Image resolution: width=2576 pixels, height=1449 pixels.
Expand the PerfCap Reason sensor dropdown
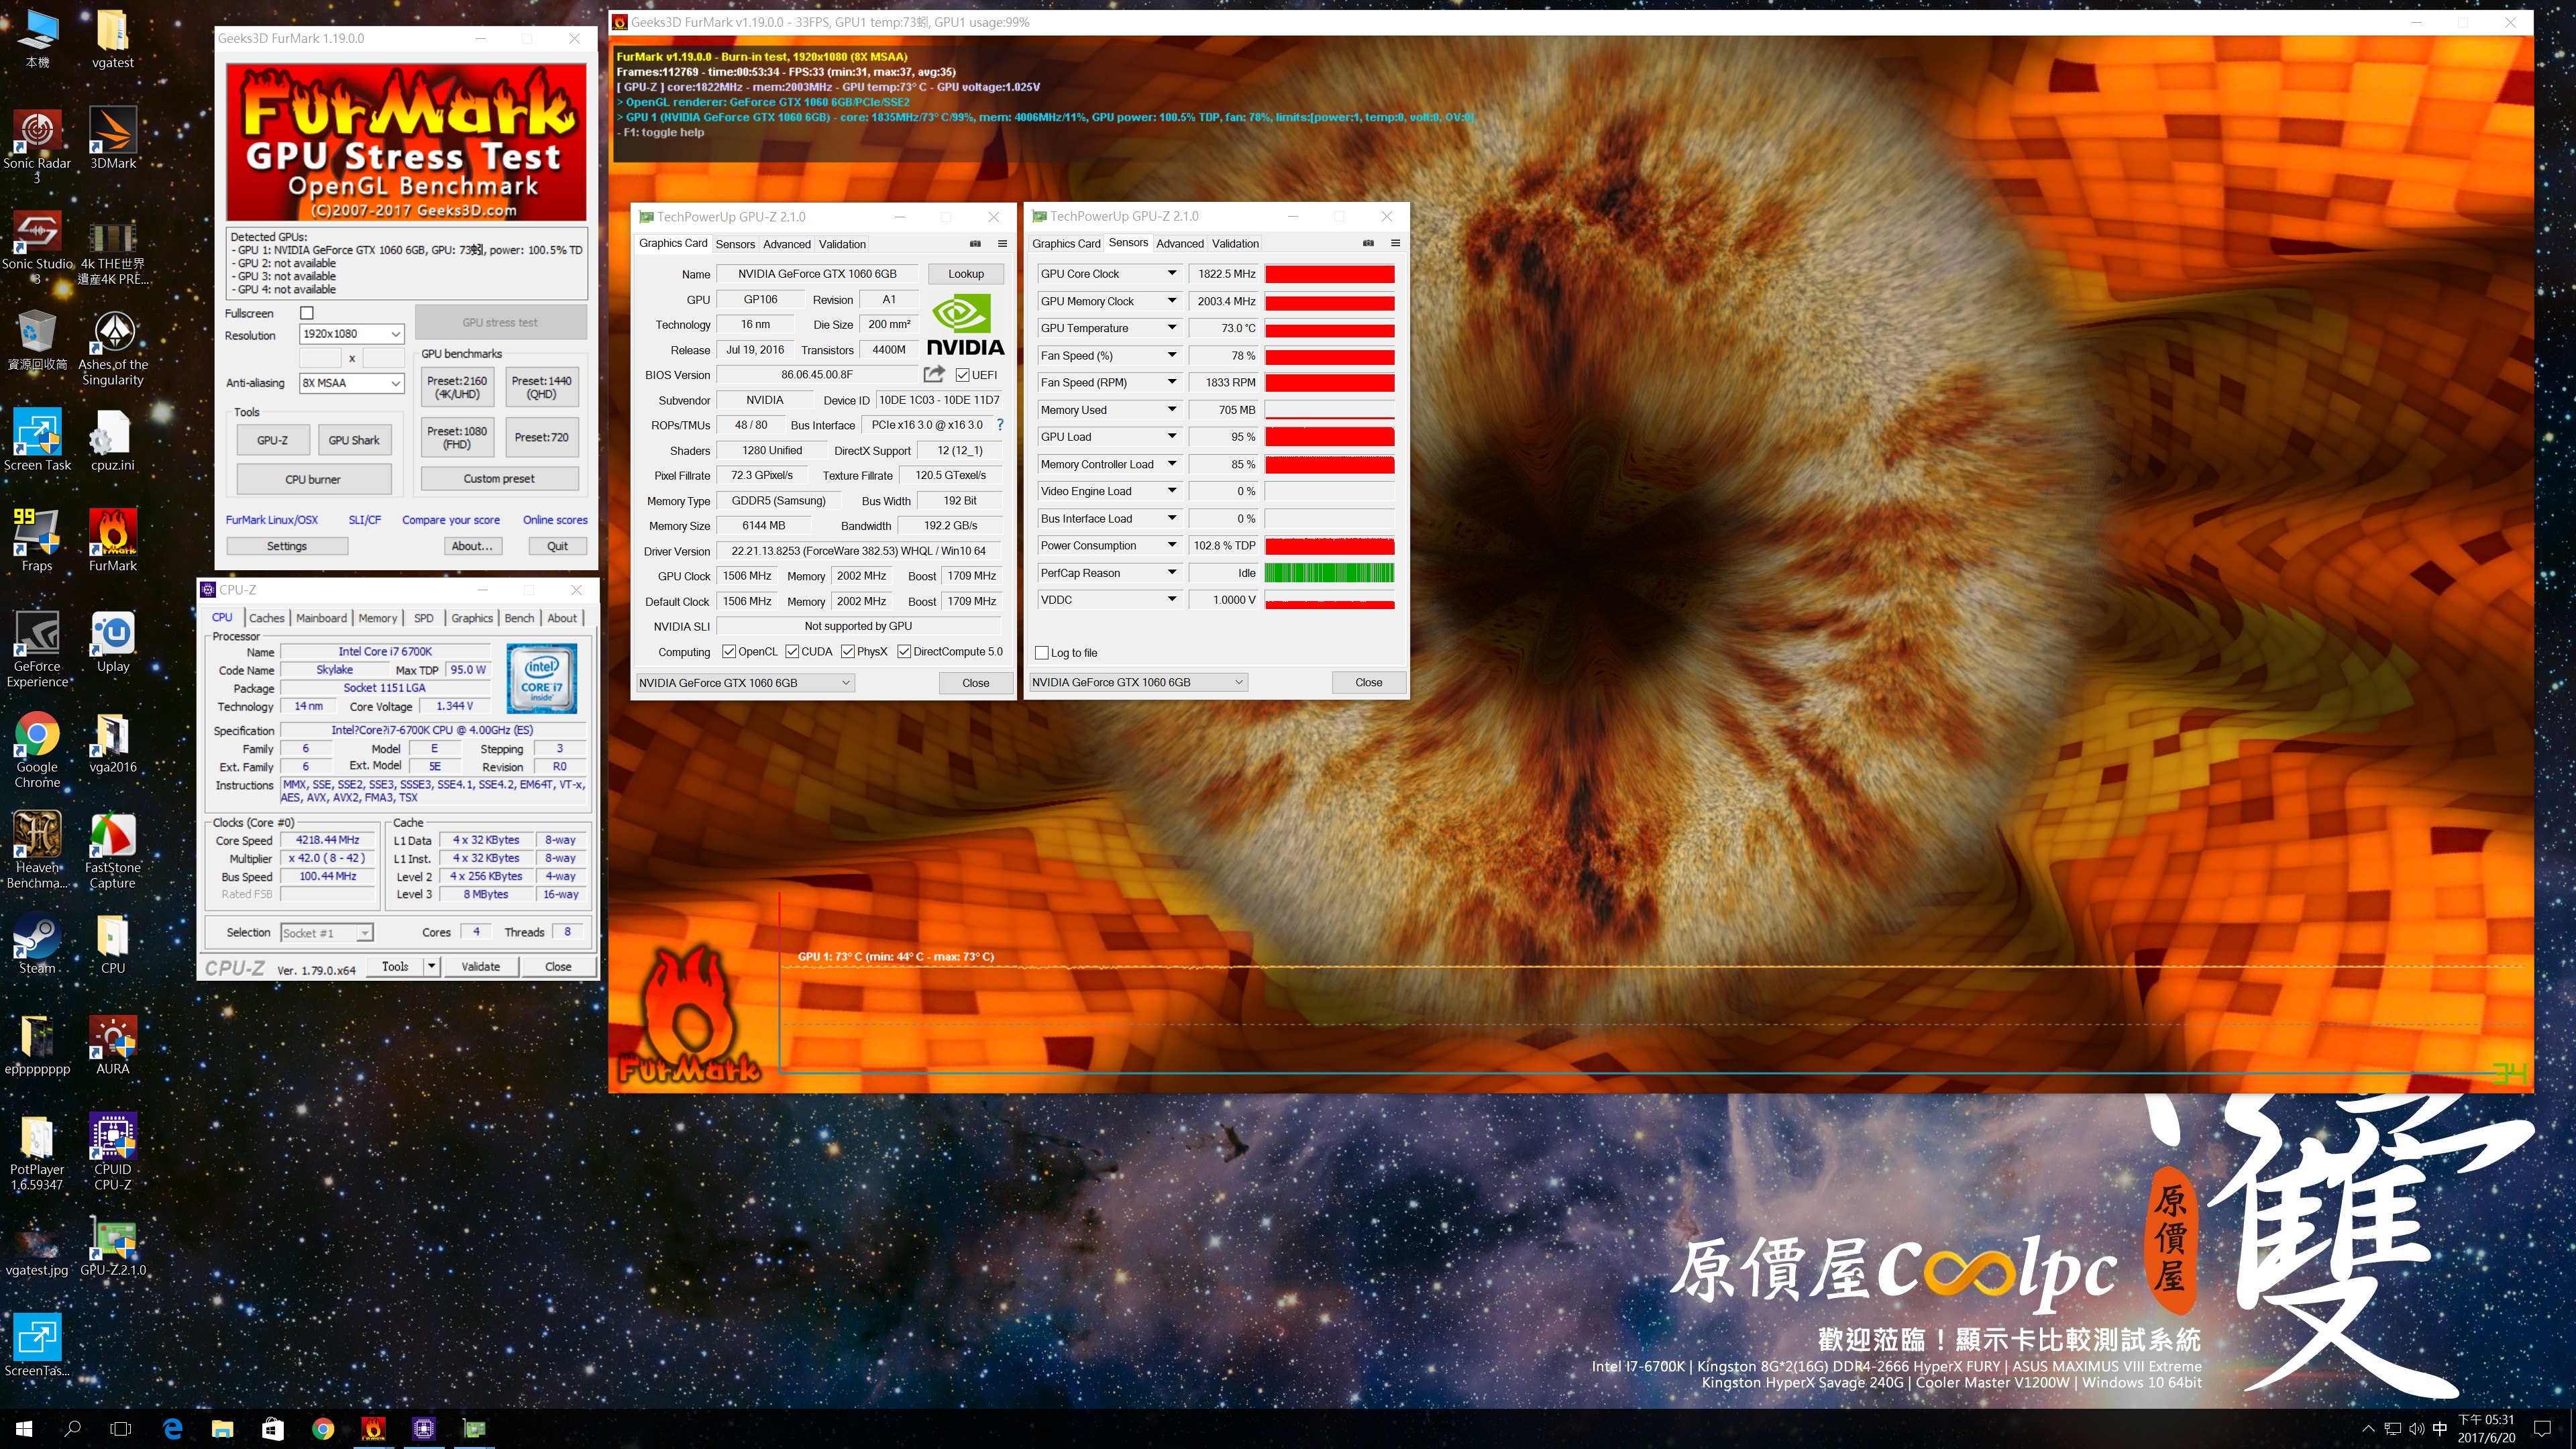click(x=1172, y=573)
